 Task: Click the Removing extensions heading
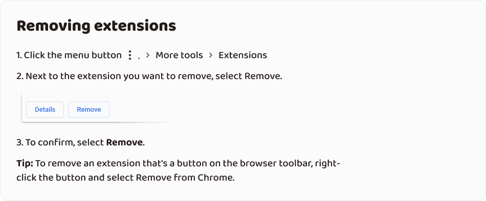96,26
